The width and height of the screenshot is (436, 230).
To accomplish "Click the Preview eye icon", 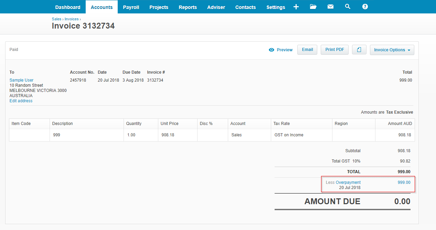I will click(x=272, y=50).
